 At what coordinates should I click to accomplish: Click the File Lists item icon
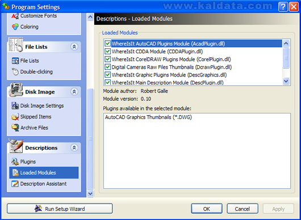(15, 61)
